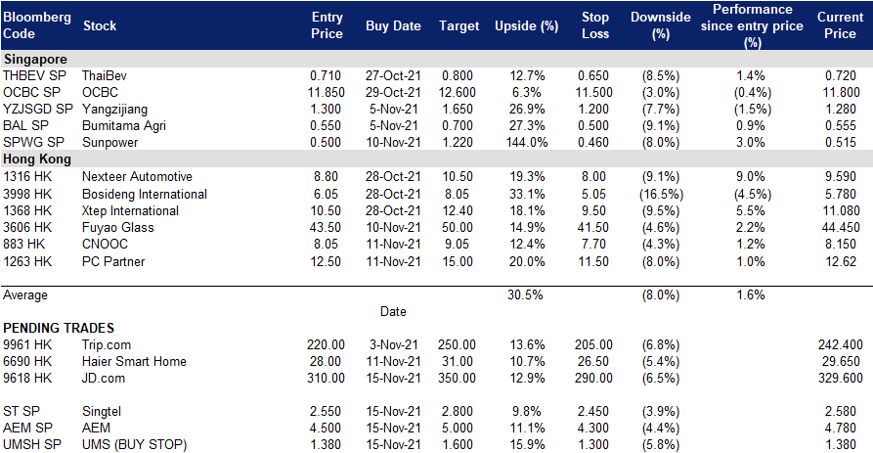Select Sunpower's upside 144.0%
Viewport: 873px width, 453px height.
[x=527, y=143]
